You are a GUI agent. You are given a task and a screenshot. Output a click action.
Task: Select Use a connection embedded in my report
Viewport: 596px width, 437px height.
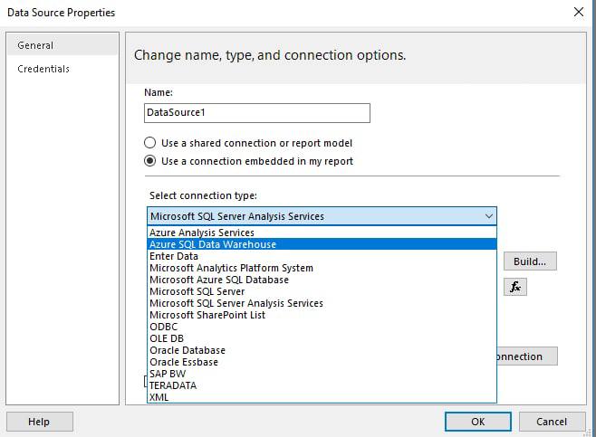149,161
